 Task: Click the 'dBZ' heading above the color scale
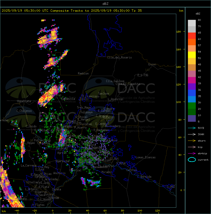coord(198,14)
